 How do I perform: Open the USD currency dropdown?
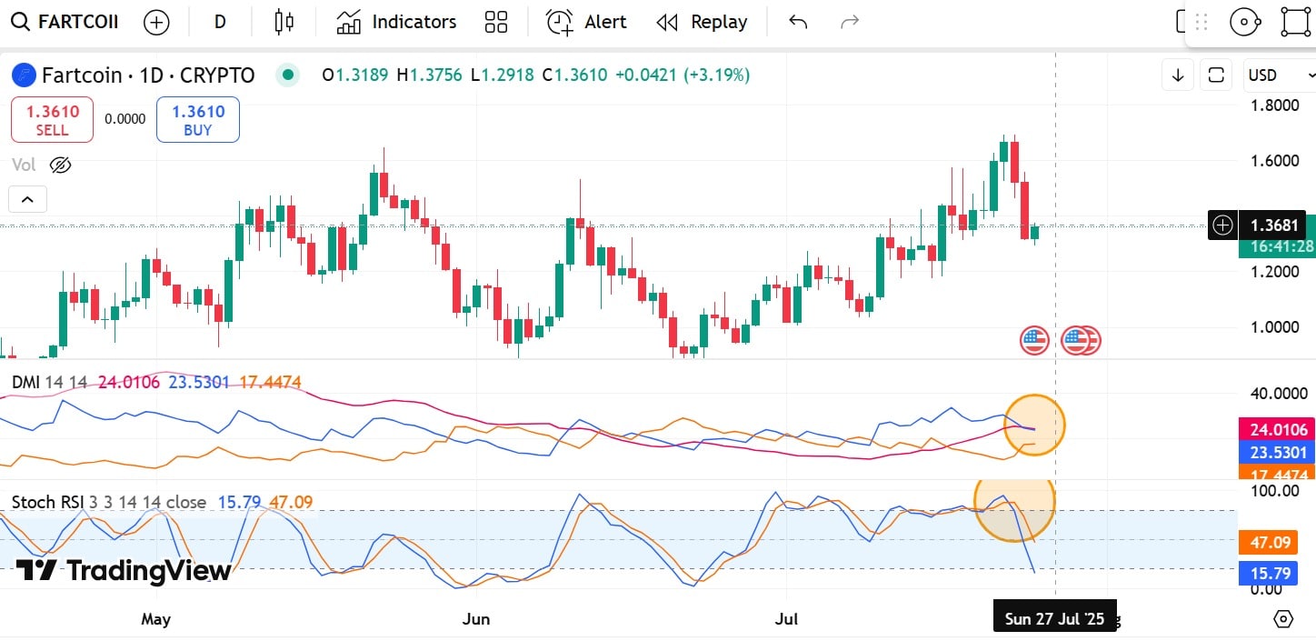(1278, 75)
